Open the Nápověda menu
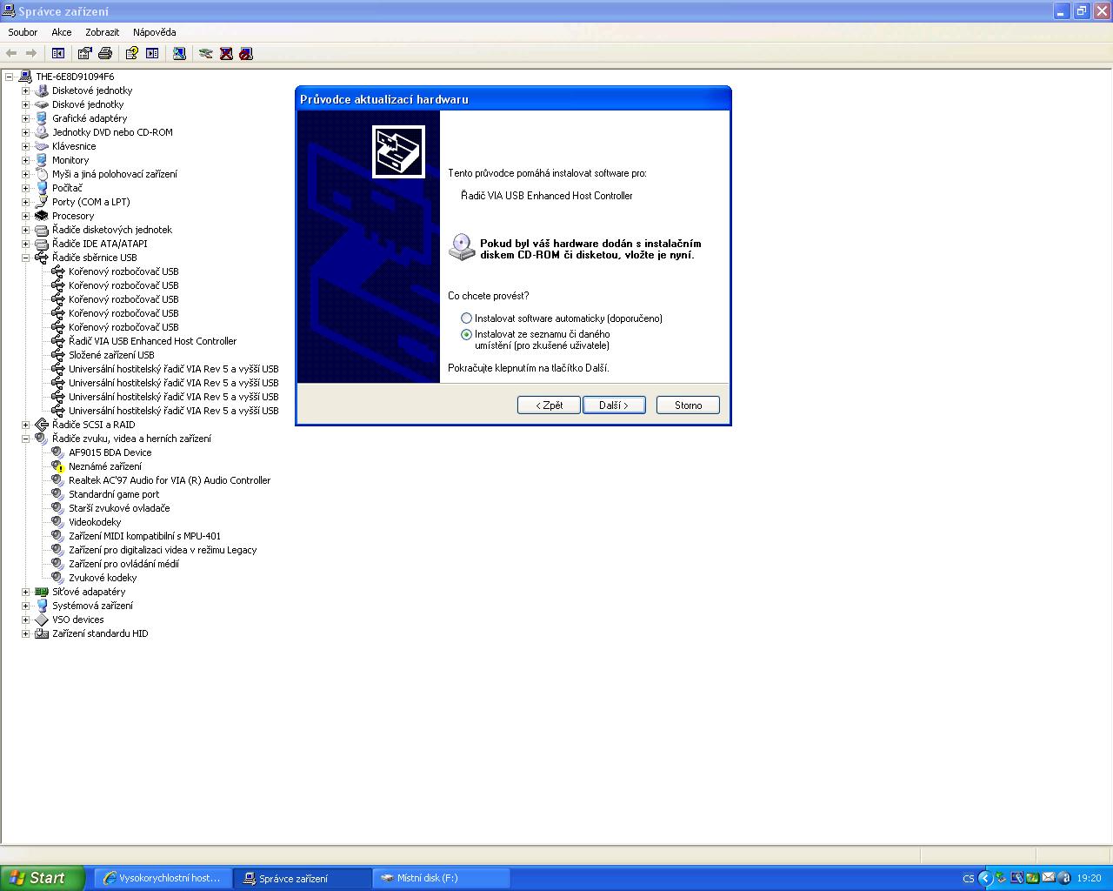The width and height of the screenshot is (1113, 891). click(x=155, y=32)
